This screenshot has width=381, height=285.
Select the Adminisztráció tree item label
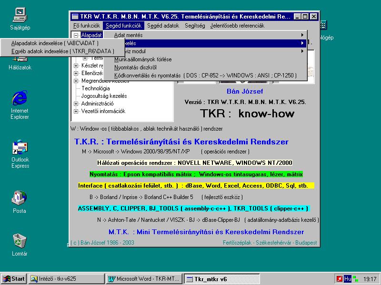[x=97, y=104]
